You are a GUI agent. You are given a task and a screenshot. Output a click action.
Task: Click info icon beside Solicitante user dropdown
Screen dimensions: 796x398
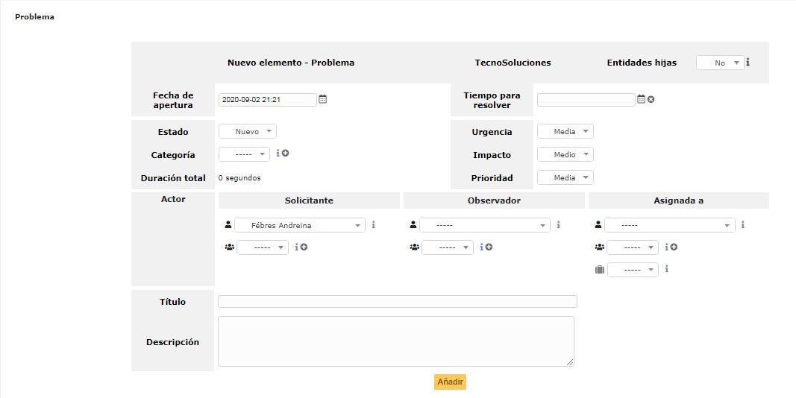point(373,224)
